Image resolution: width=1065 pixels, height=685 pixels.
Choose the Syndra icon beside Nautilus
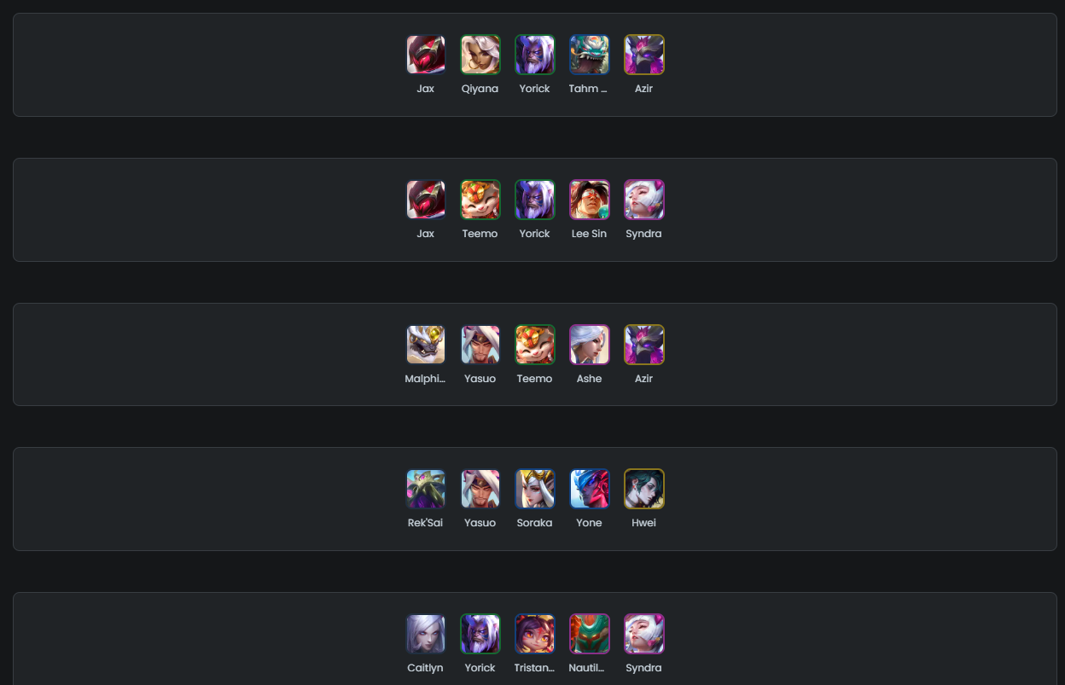(643, 634)
